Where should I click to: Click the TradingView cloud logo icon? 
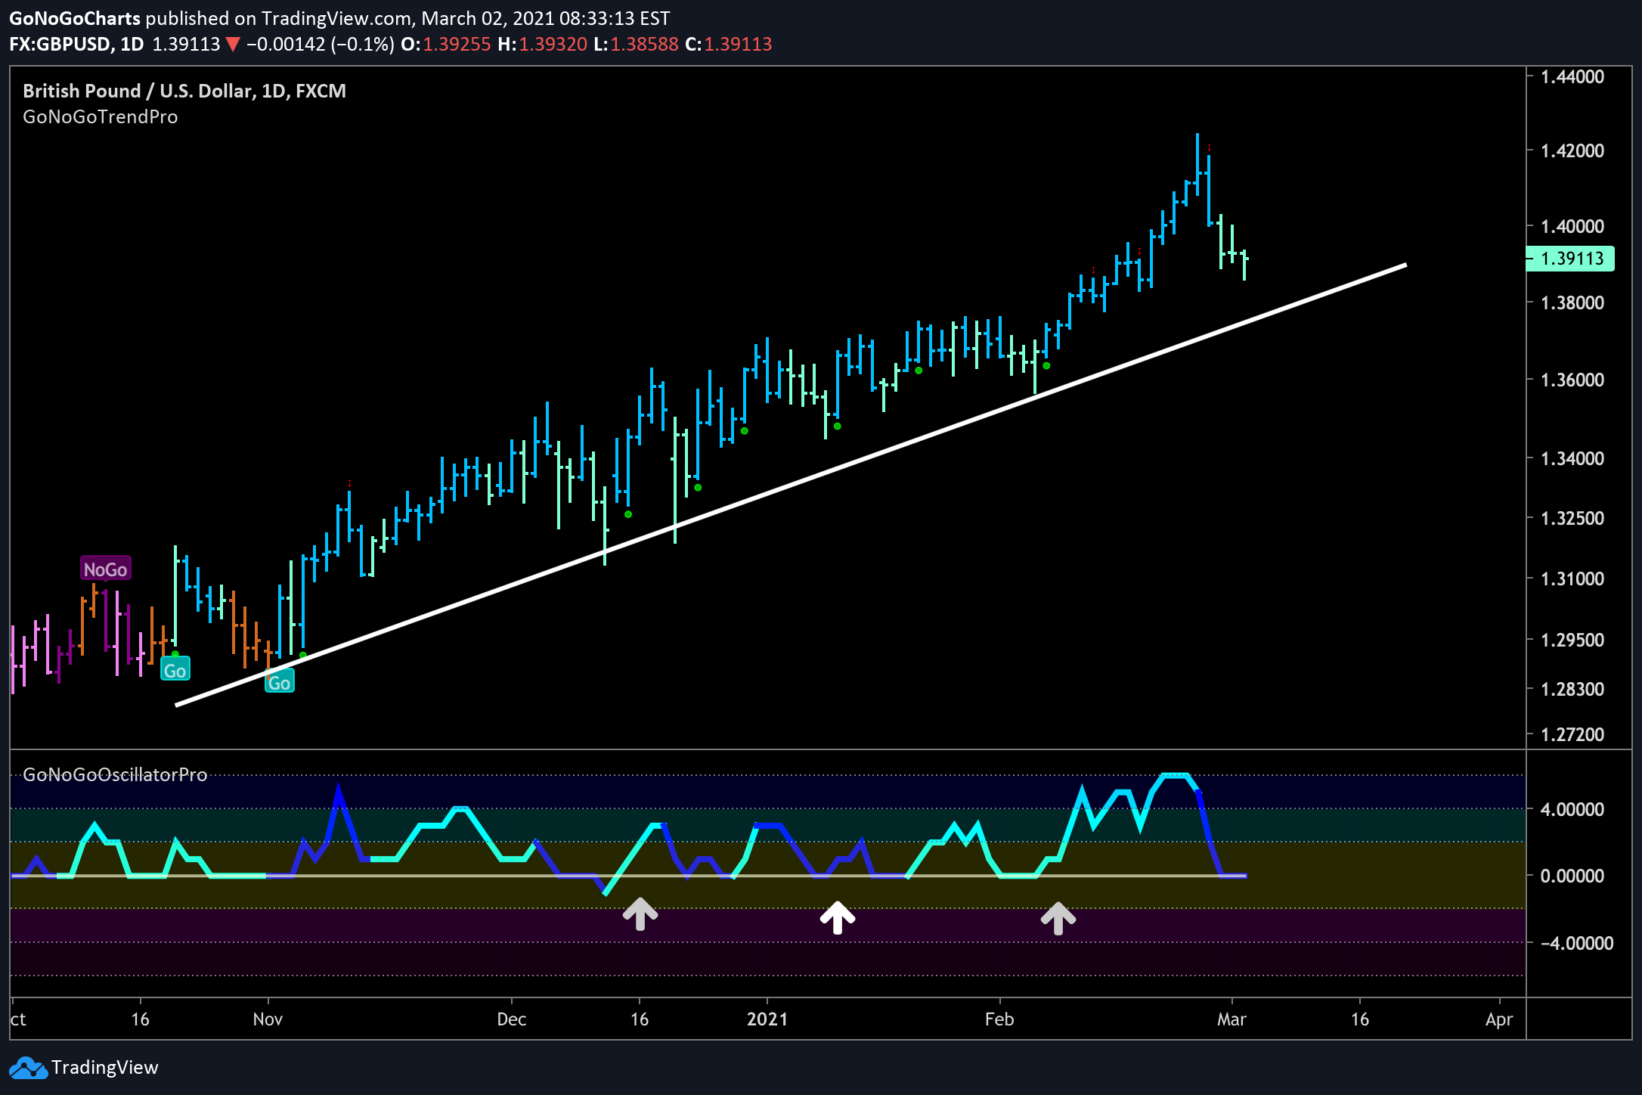coord(28,1068)
